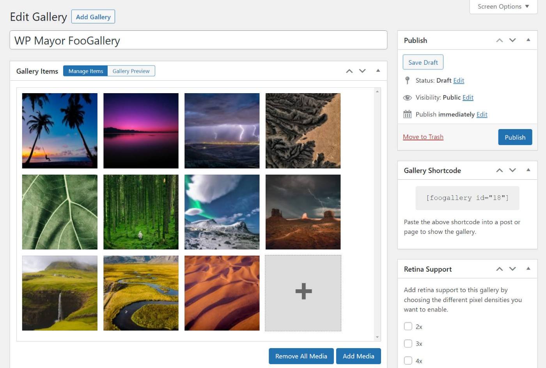Viewport: 546px width, 368px height.
Task: Switch to Manage Items tab
Action: [85, 71]
